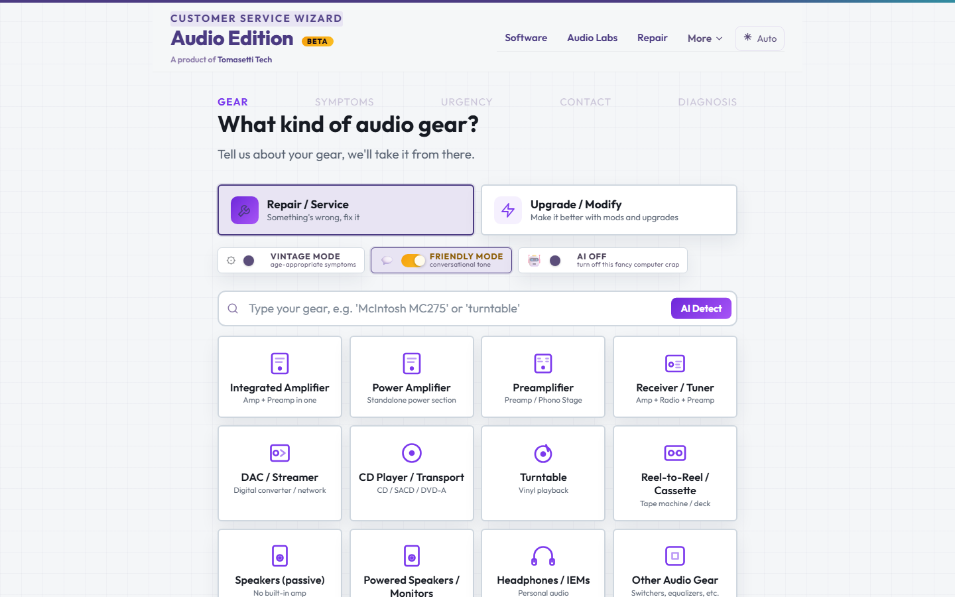The height and width of the screenshot is (597, 955).
Task: Click the Power Amplifier icon
Action: coord(412,364)
